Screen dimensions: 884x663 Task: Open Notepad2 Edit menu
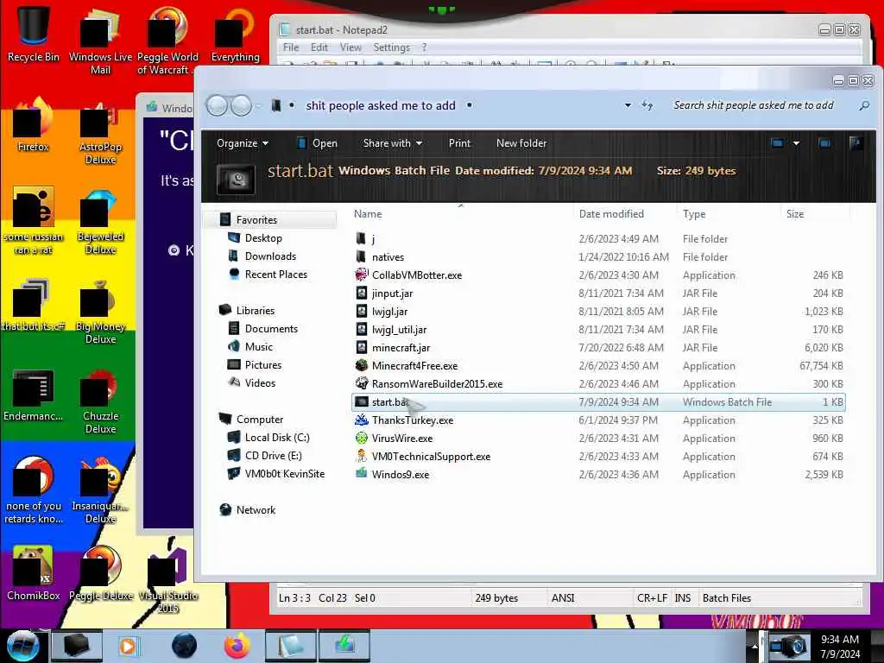click(319, 47)
